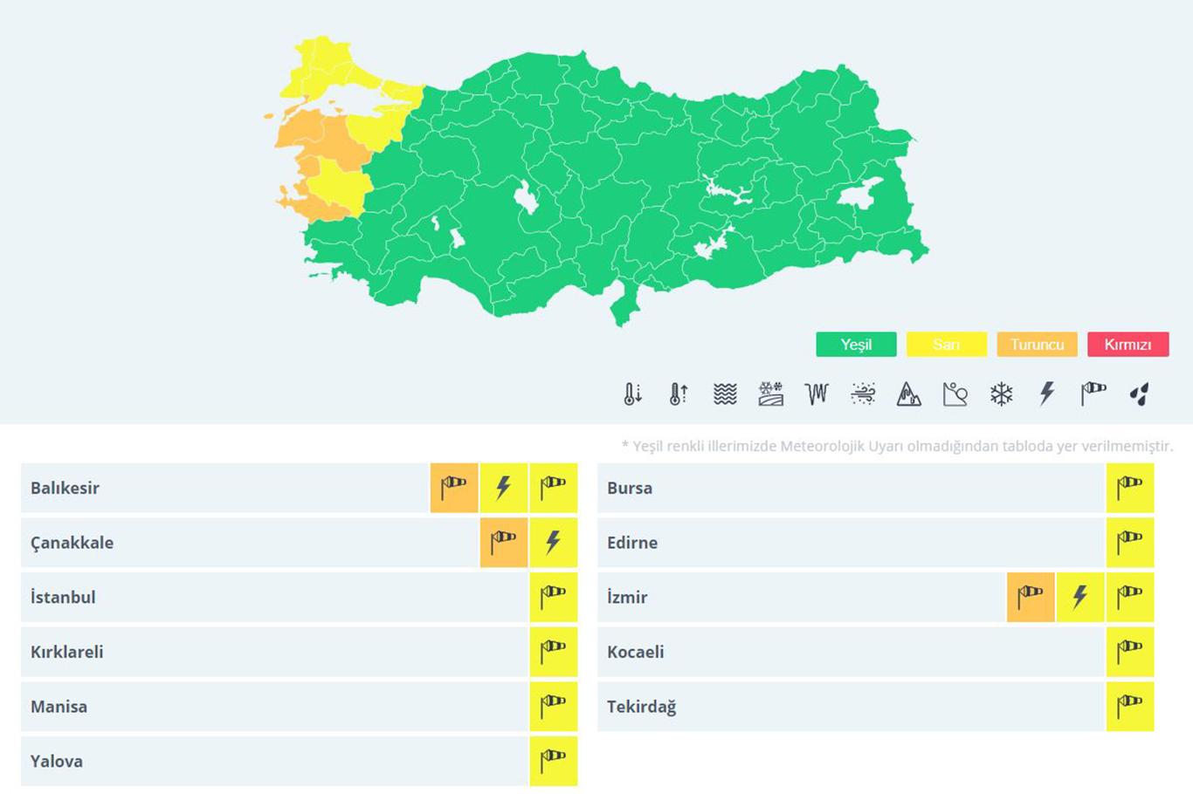The width and height of the screenshot is (1193, 794).
Task: Select the Kırklareli province name
Action: [x=66, y=652]
